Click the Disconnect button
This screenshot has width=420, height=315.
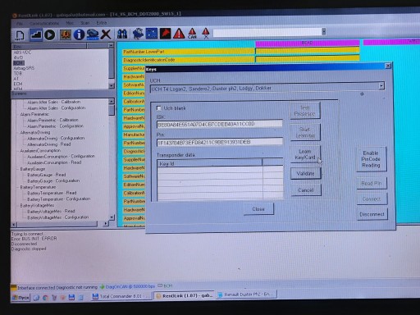(x=372, y=214)
